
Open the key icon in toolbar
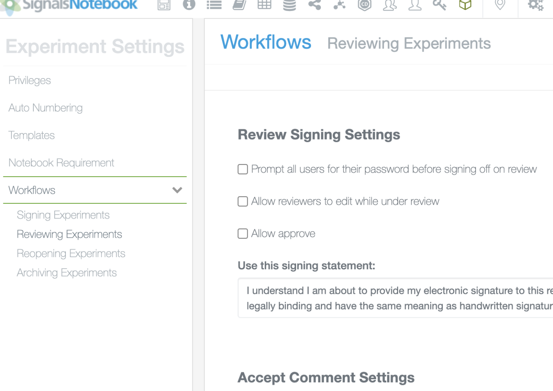(x=440, y=4)
